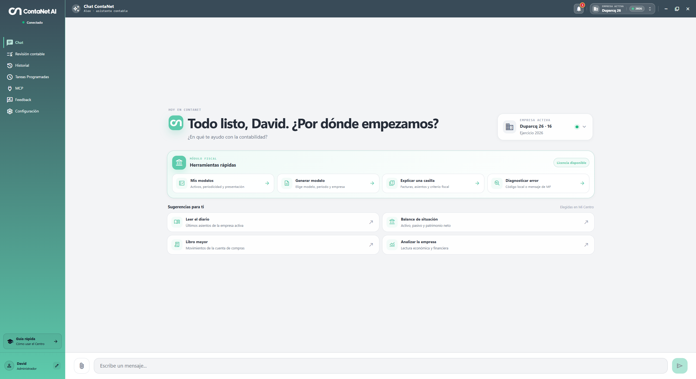This screenshot has width=696, height=379.
Task: Go to Revisión contable in sidebar
Action: [33, 54]
